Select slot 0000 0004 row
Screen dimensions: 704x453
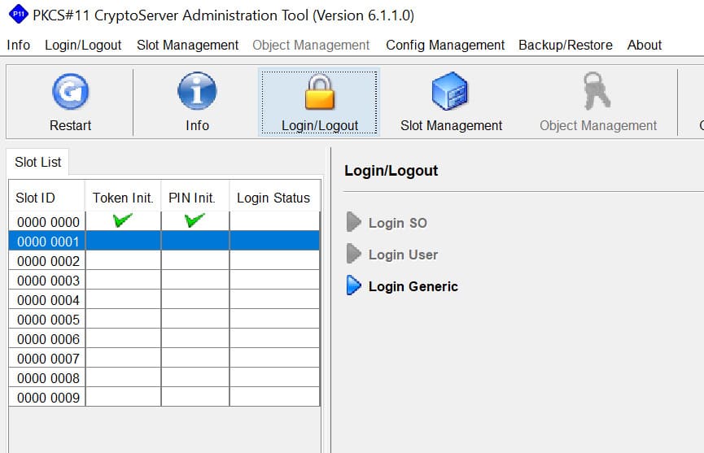[164, 299]
